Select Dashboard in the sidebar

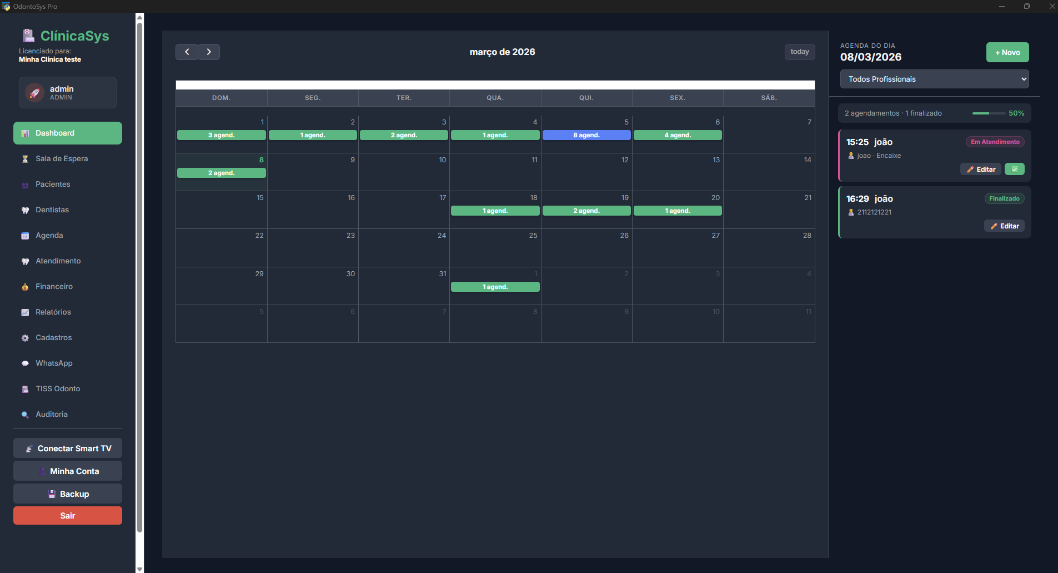(68, 133)
